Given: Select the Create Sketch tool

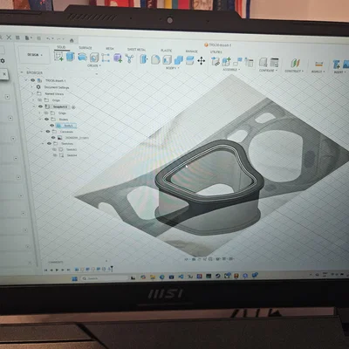Looking at the screenshot, I should 58,56.
